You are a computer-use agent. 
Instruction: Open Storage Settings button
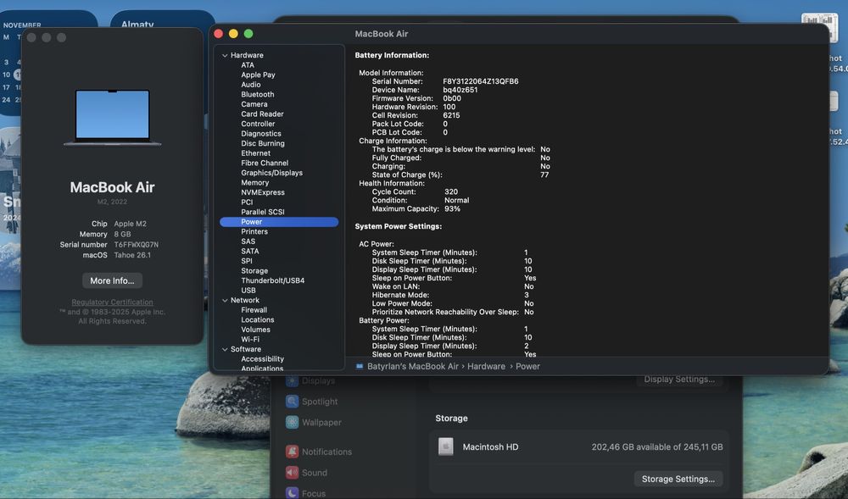(678, 479)
